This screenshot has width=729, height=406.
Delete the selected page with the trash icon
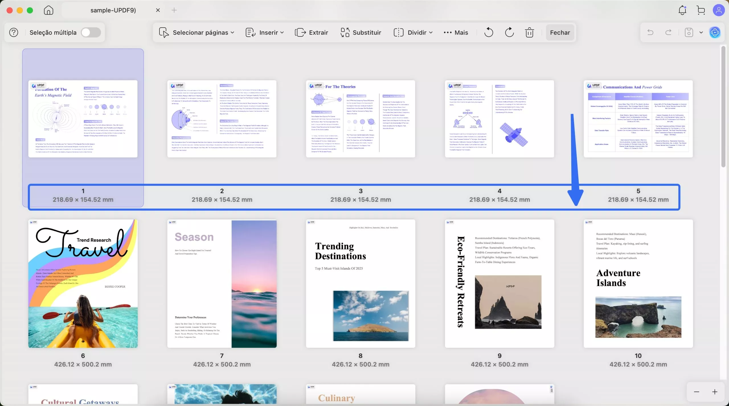coord(529,32)
